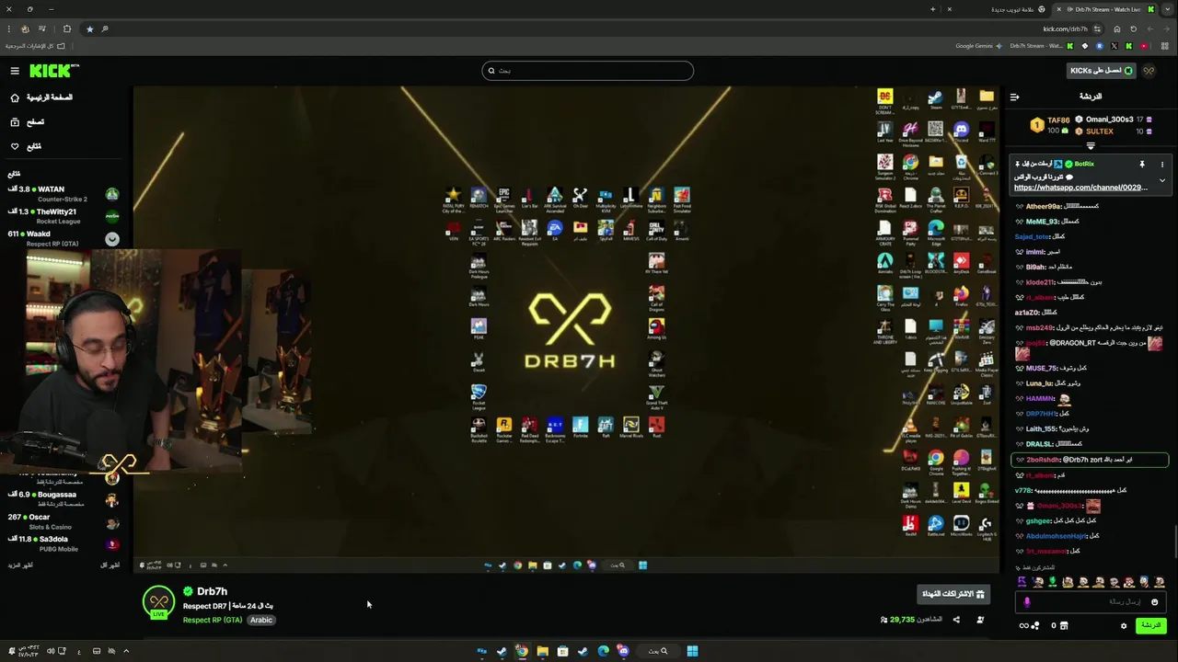Open the apps grid icon in bookmarks bar

[x=1164, y=46]
